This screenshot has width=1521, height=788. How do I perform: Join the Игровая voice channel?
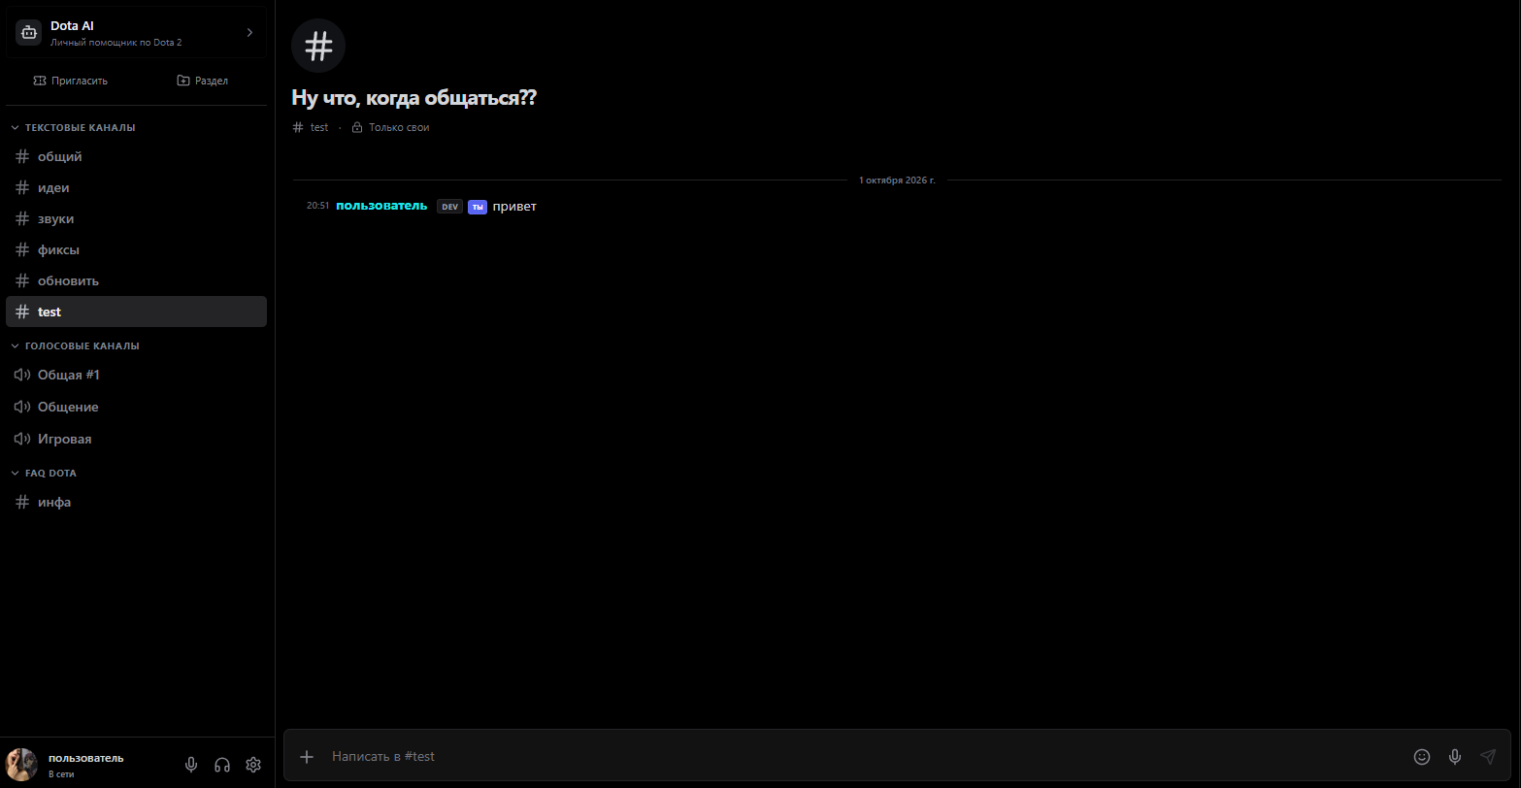point(136,439)
